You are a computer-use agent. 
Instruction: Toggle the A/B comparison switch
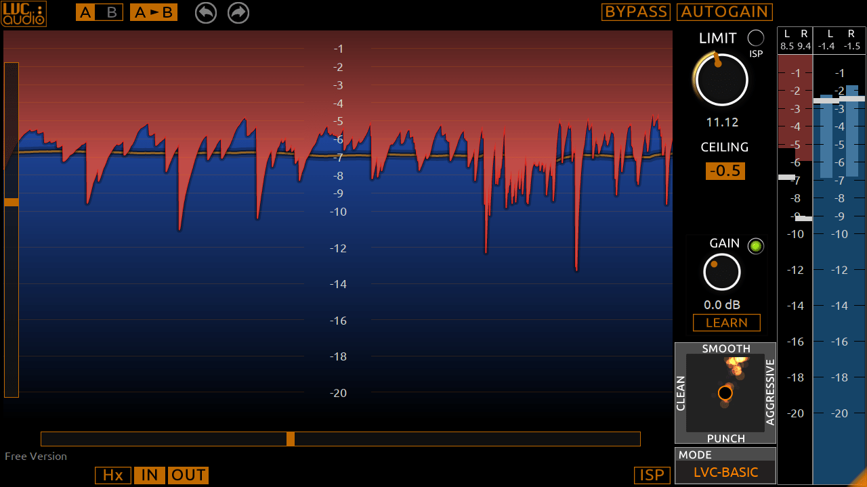pyautogui.click(x=99, y=13)
